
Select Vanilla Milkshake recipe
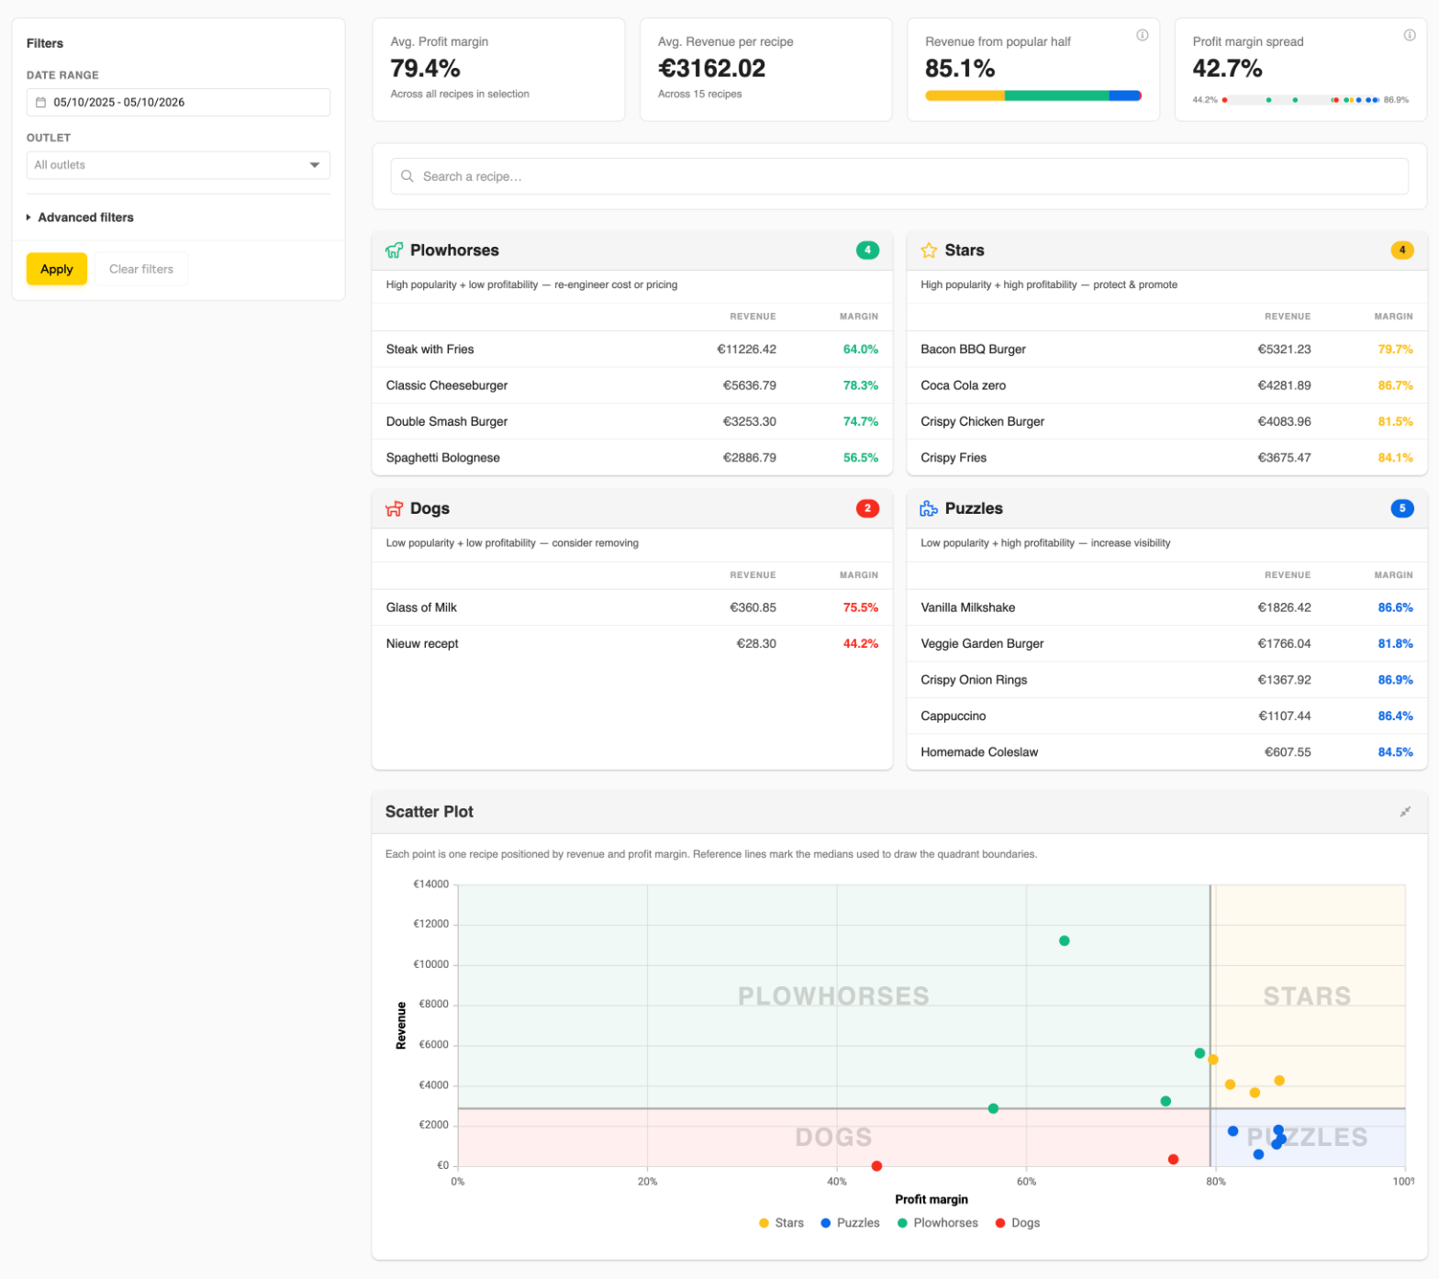pyautogui.click(x=1166, y=607)
